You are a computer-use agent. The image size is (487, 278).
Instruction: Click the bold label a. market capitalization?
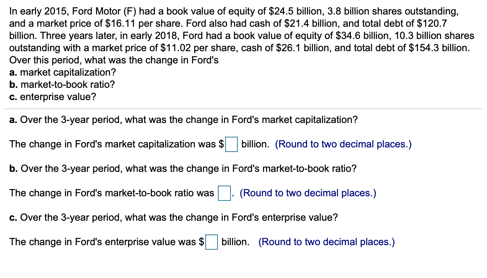coord(62,72)
